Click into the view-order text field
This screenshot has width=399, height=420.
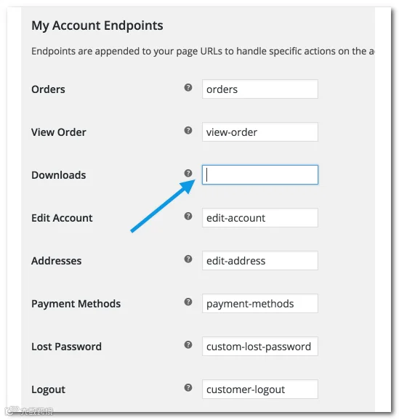click(x=260, y=132)
